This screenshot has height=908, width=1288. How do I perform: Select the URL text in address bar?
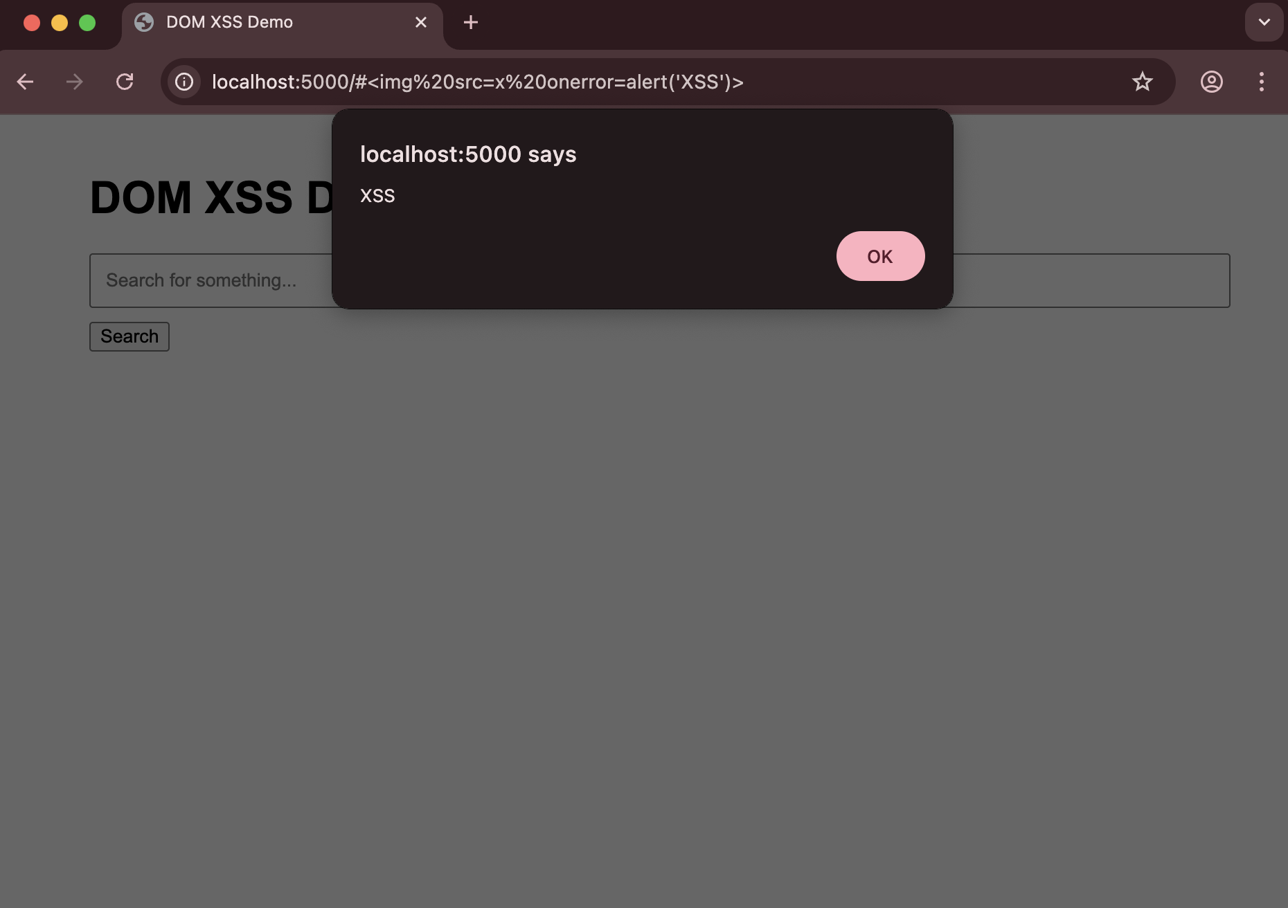[478, 82]
